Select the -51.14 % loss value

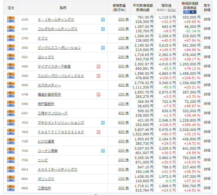193,31
